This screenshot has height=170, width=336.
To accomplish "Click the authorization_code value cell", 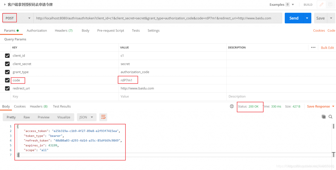I will pyautogui.click(x=172, y=72).
